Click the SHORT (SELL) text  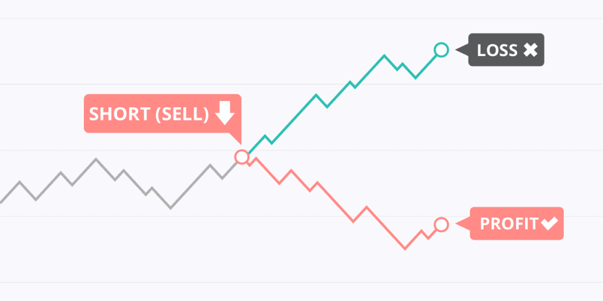click(149, 114)
